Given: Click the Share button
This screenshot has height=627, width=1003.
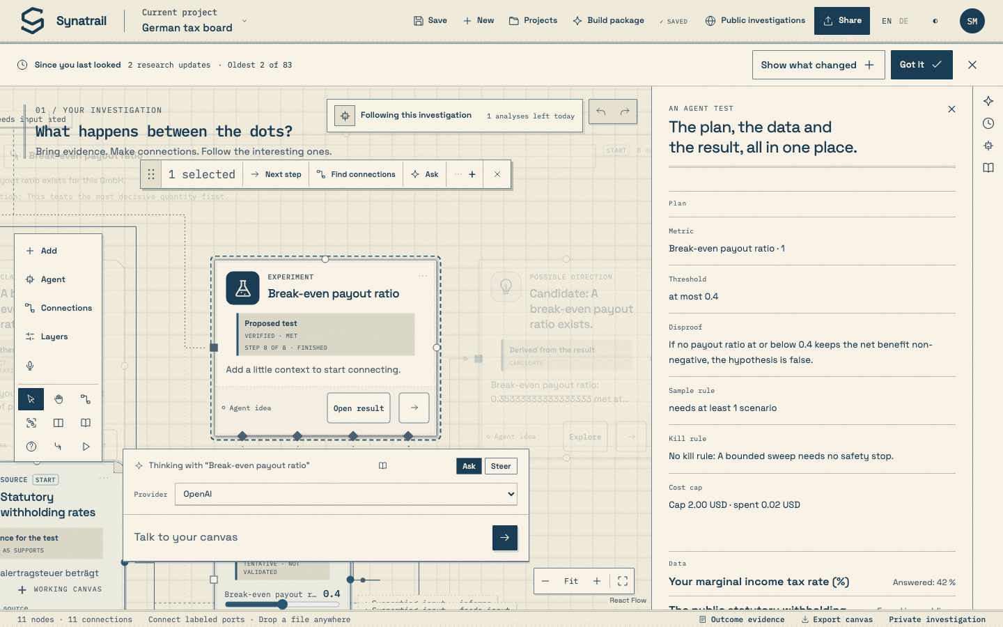Looking at the screenshot, I should point(842,21).
